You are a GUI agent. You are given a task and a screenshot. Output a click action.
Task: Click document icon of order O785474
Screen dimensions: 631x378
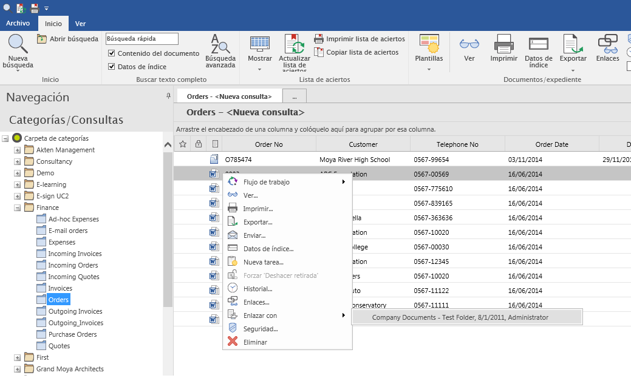(x=214, y=159)
